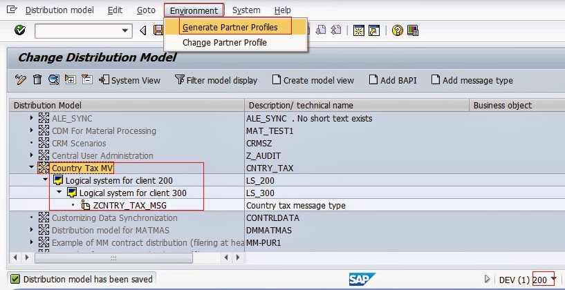
Task: Click the Add message type button
Action: click(x=472, y=80)
